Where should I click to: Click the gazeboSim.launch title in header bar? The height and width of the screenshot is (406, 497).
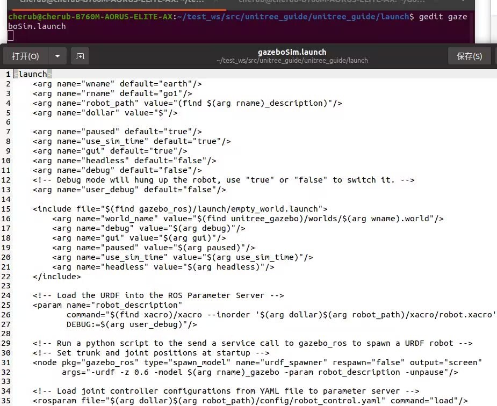[x=292, y=52]
